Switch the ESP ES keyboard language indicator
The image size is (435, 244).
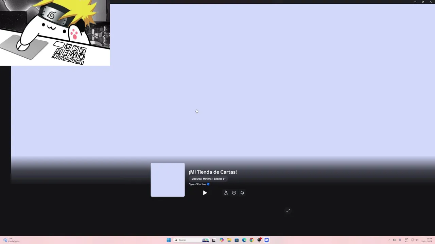tap(406, 240)
